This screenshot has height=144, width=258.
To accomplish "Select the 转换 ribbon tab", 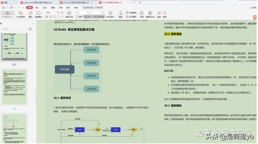I will click(x=76, y=8).
